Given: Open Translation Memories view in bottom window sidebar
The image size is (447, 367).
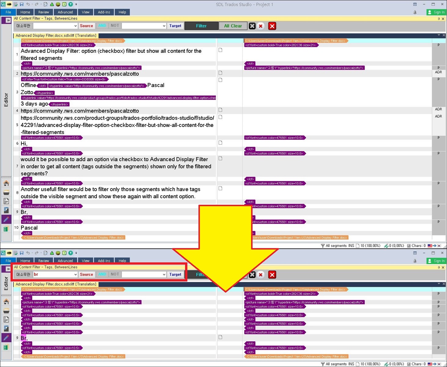Looking at the screenshot, I should (6, 347).
